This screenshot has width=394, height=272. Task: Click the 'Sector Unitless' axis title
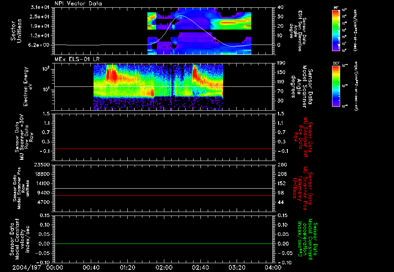pos(16,31)
